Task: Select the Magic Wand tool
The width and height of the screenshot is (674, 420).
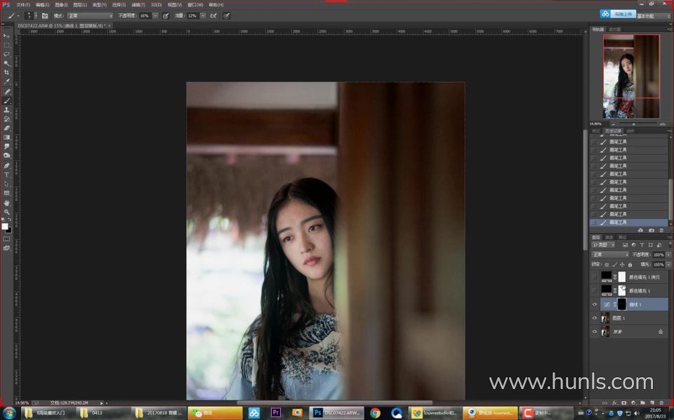Action: [x=6, y=63]
